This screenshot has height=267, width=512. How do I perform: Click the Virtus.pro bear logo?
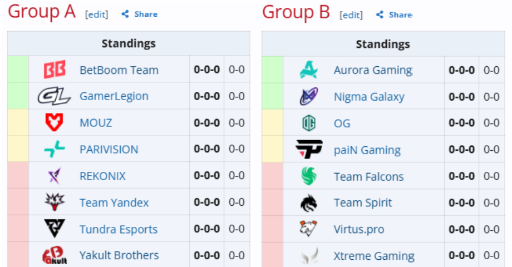point(308,229)
